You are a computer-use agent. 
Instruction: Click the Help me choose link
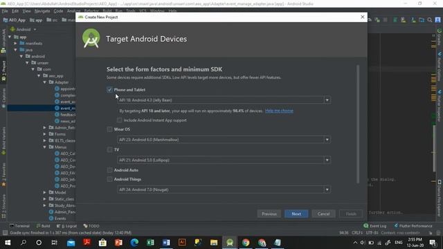point(279,111)
